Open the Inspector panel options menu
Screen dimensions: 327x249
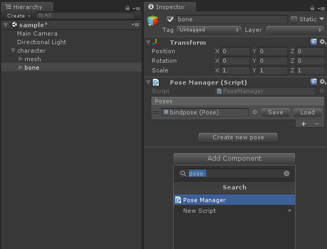321,9
